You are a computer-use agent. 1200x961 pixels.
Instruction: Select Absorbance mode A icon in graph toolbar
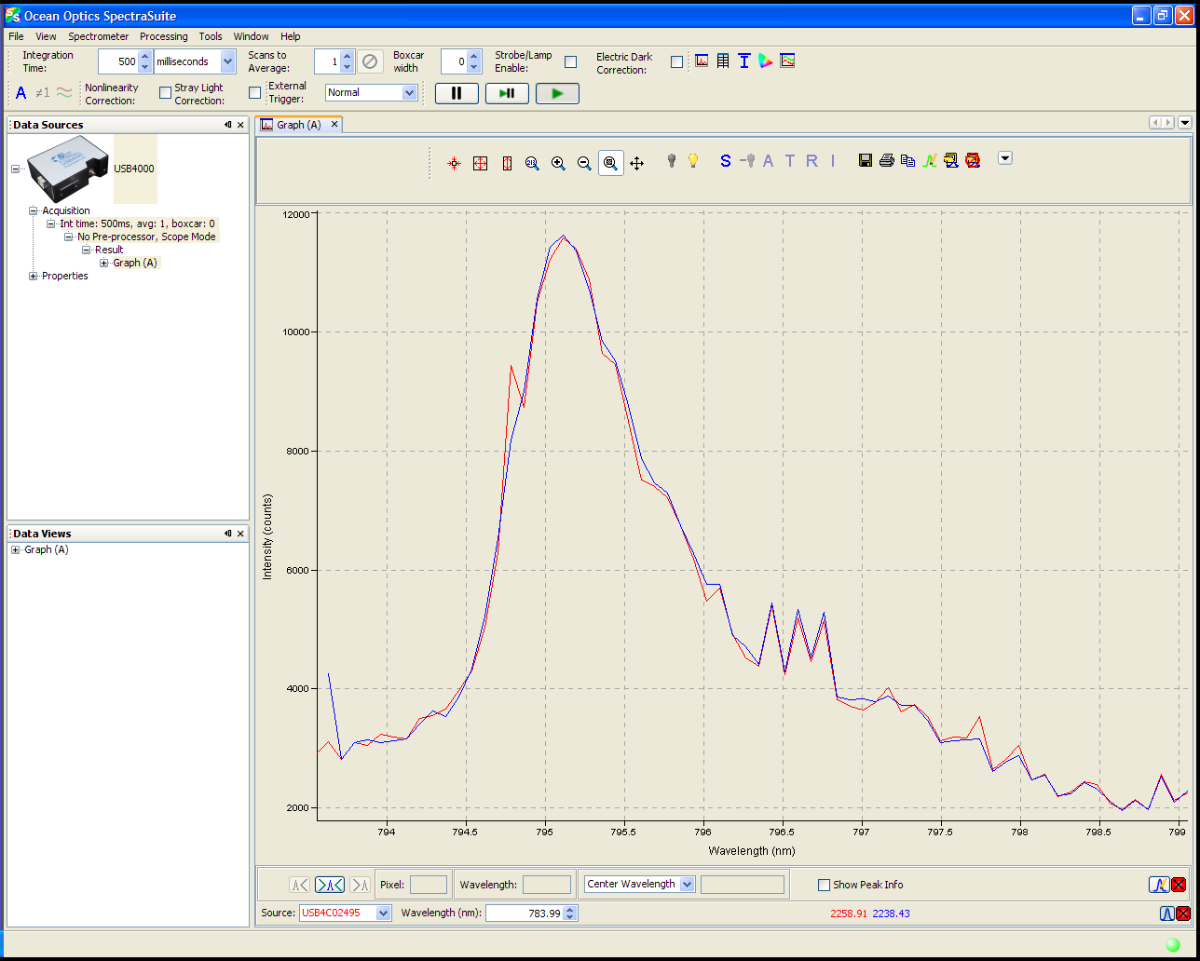(x=769, y=160)
